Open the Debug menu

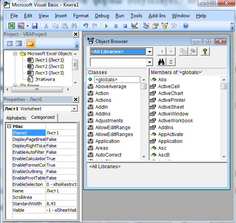(x=102, y=16)
